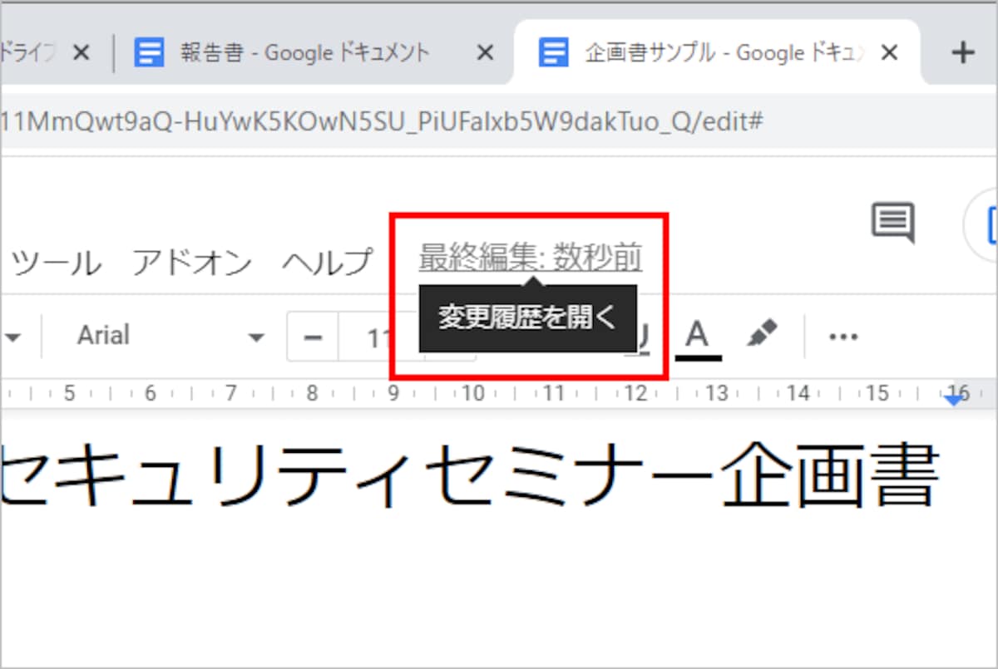
Task: Close the 企画書サンプル browser tab
Action: click(889, 54)
